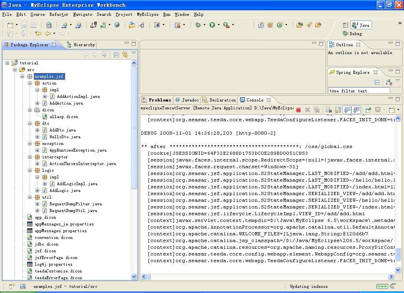Click the Web 2.0 browser icon
Screen dimensions: 404x293
(49, 25)
